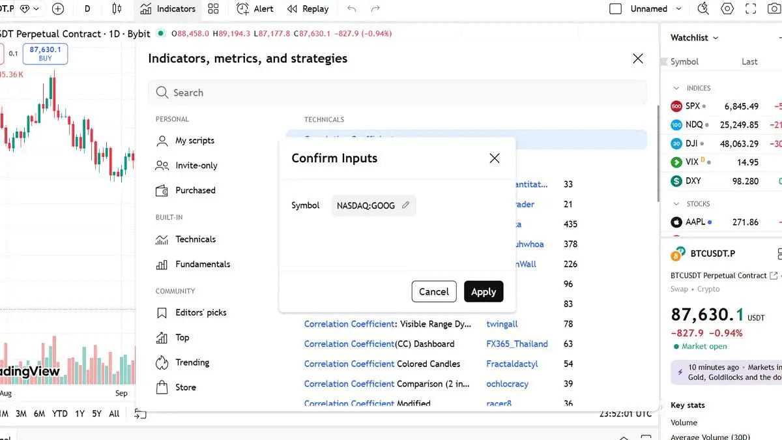Start bar Replay mode

pyautogui.click(x=308, y=9)
